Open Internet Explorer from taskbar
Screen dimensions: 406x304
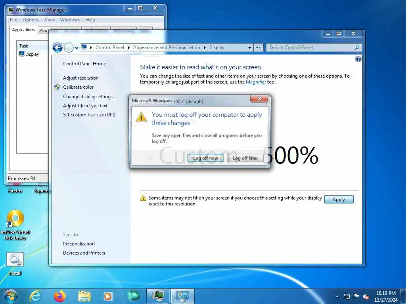[35, 296]
